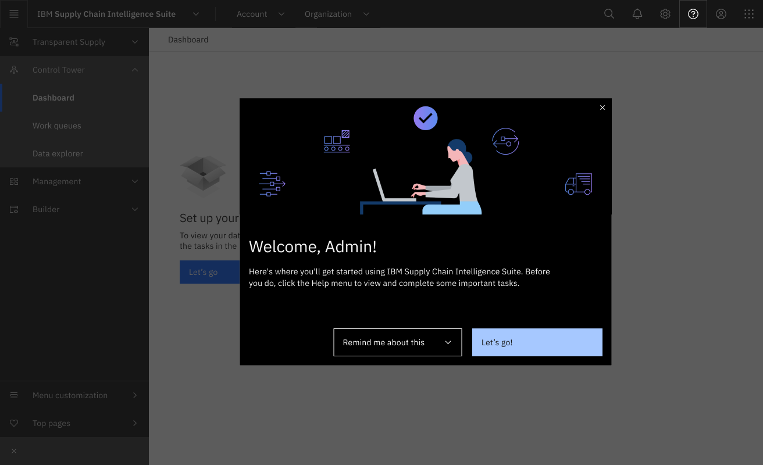
Task: Click the conveyor belt illustration icon
Action: coord(337,141)
